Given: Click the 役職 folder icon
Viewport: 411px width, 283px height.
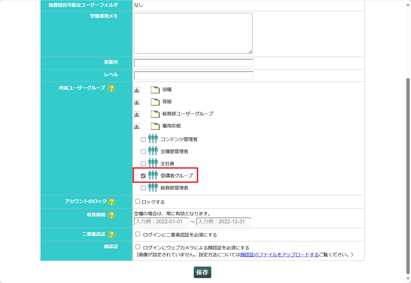Looking at the screenshot, I should click(x=155, y=90).
